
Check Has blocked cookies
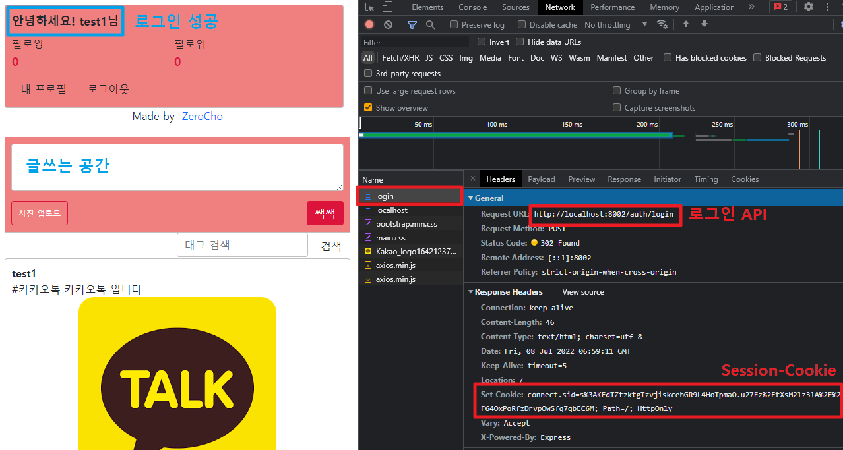pos(668,58)
